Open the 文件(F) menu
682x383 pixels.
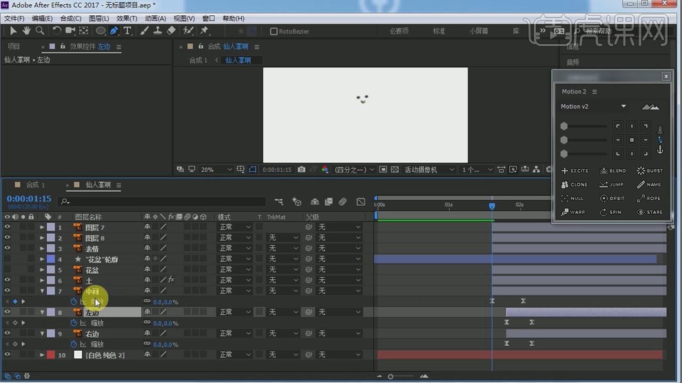[14, 19]
